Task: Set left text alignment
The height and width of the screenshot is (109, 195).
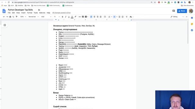Action: click(x=91, y=17)
